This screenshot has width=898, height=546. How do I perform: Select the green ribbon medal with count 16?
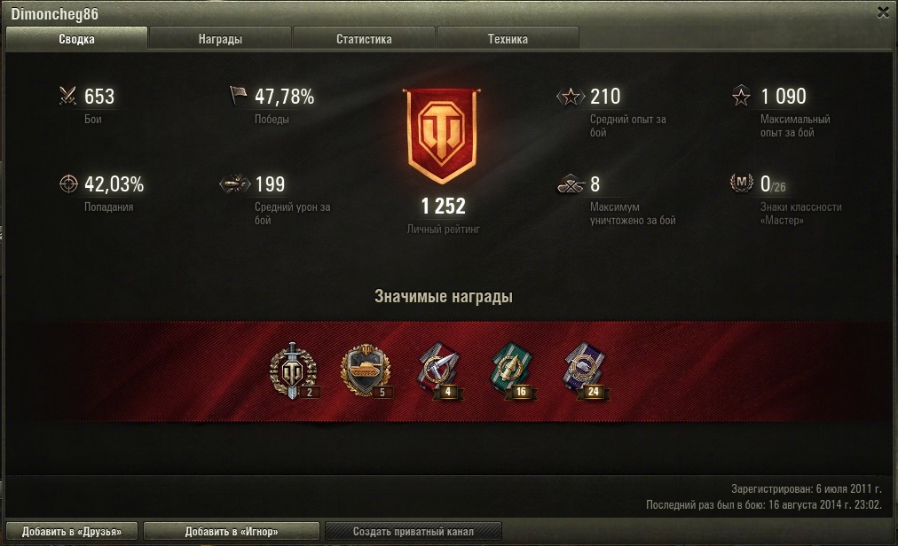[x=513, y=370]
